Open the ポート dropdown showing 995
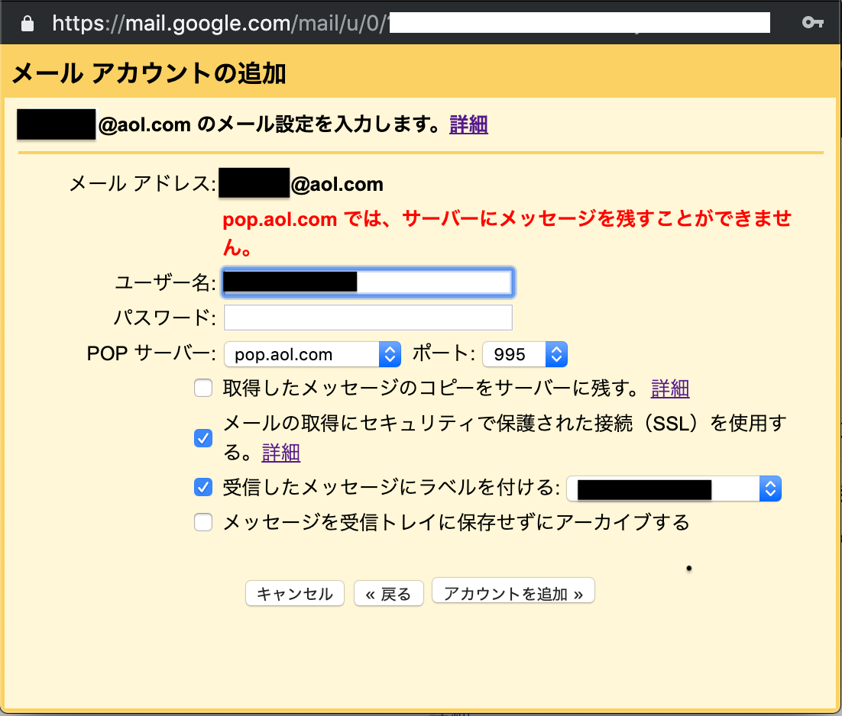This screenshot has width=842, height=716. click(x=525, y=354)
